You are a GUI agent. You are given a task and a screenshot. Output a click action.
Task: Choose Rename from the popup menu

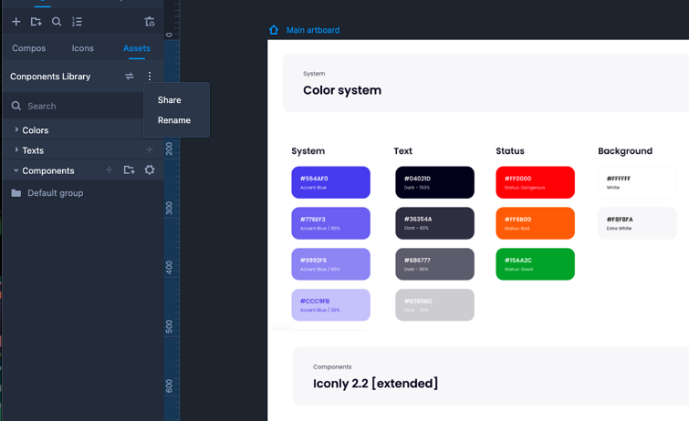coord(174,120)
